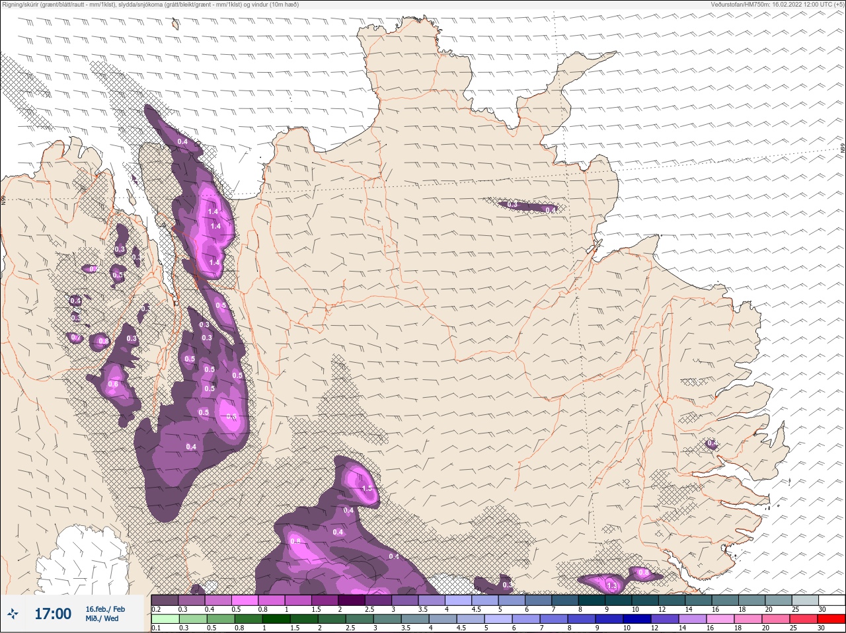Click the '0.2' label under the top legend row
Viewport: 846px width, 633px height.
tap(156, 609)
